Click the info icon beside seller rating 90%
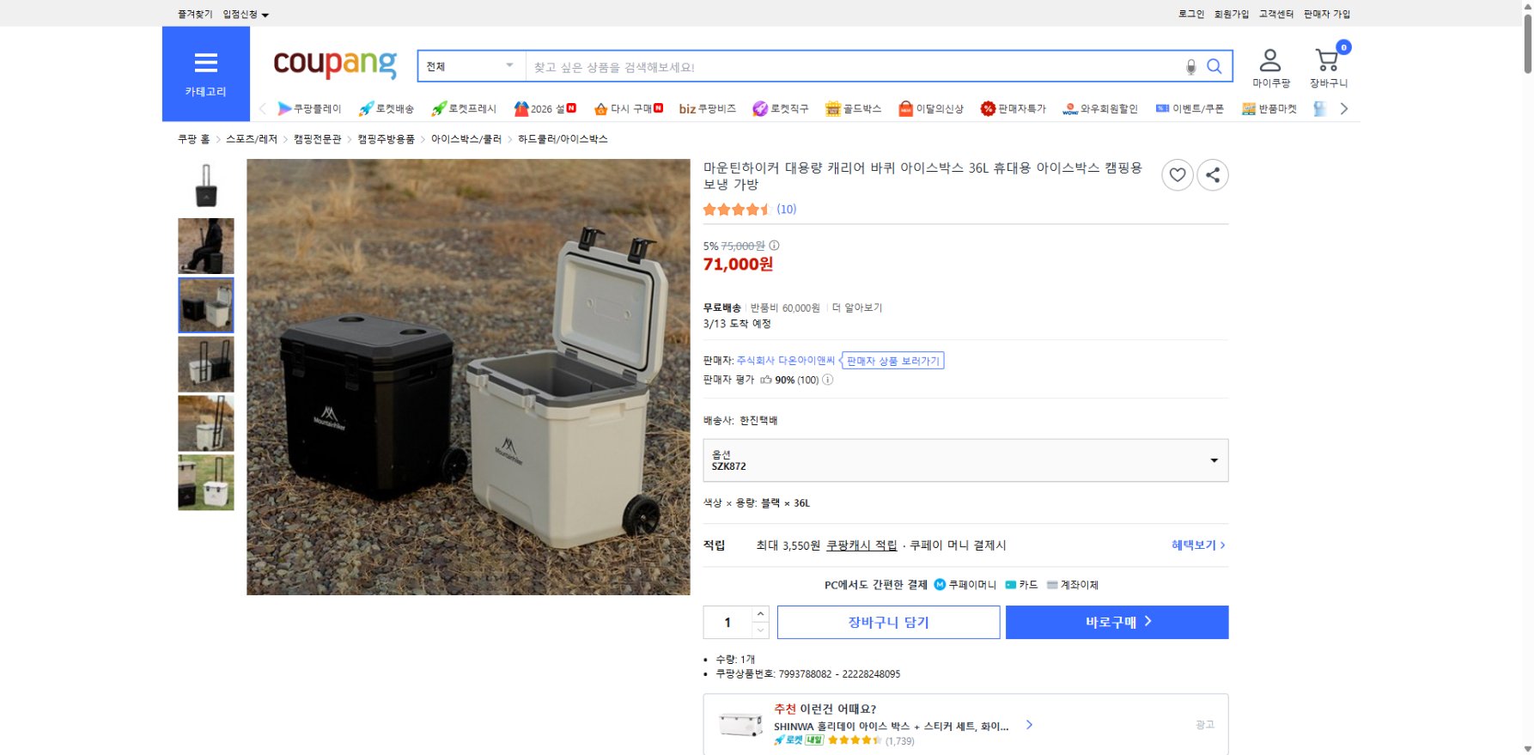Screen dimensions: 1534x755 point(827,379)
